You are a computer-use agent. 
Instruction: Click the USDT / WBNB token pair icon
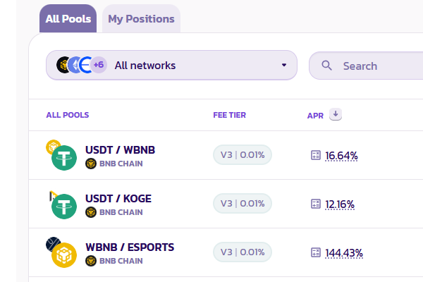pyautogui.click(x=61, y=156)
